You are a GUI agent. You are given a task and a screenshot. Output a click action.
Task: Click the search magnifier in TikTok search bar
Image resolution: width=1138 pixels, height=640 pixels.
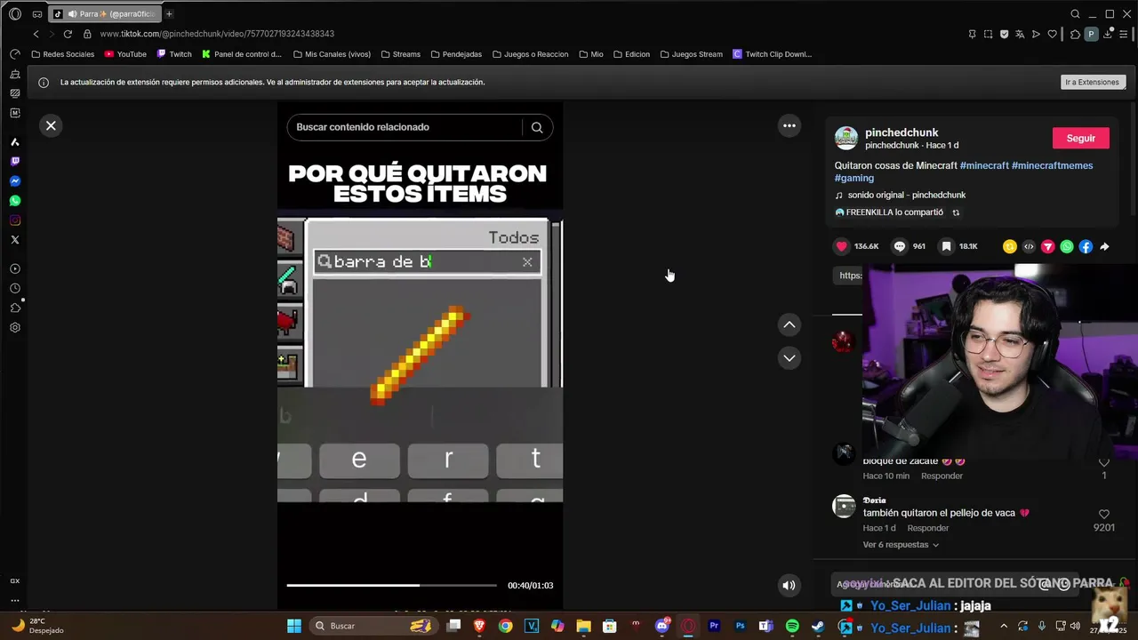point(537,127)
